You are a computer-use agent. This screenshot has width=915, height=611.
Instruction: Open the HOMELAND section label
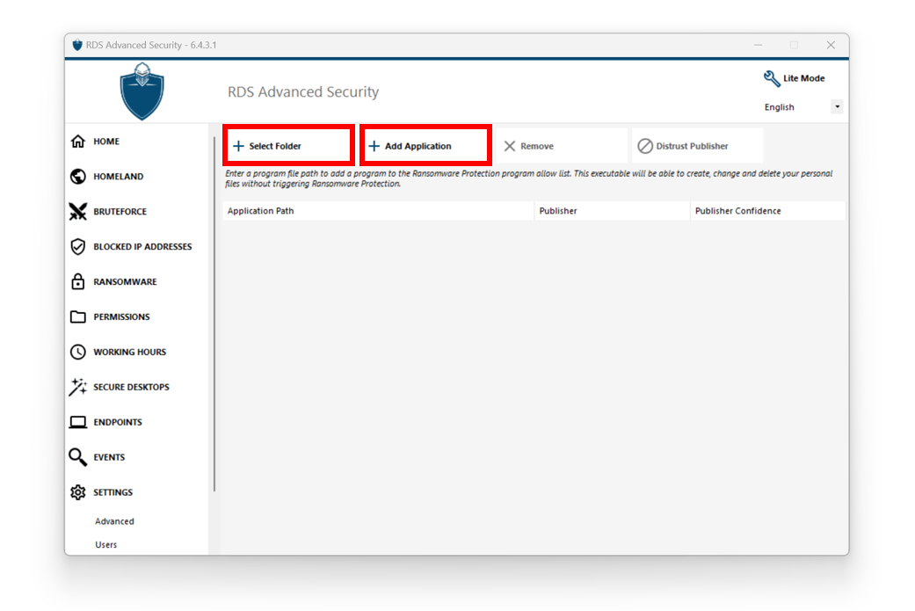tap(119, 176)
